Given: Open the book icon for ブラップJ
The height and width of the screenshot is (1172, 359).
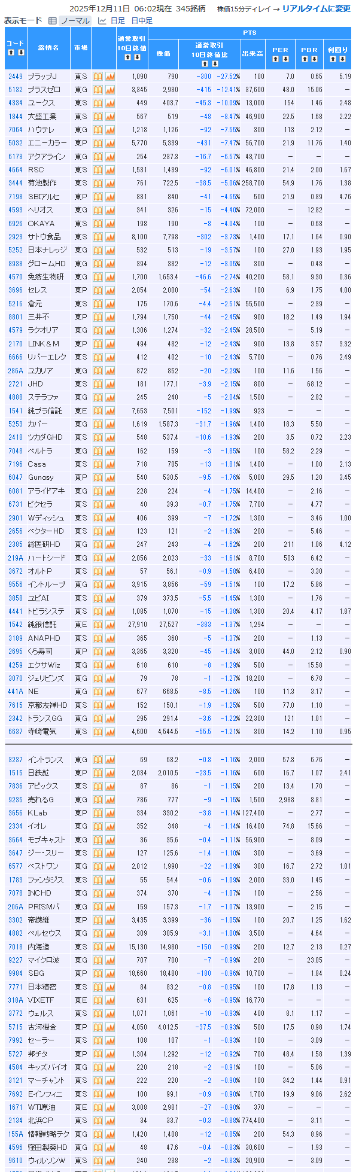Looking at the screenshot, I should pos(98,77).
